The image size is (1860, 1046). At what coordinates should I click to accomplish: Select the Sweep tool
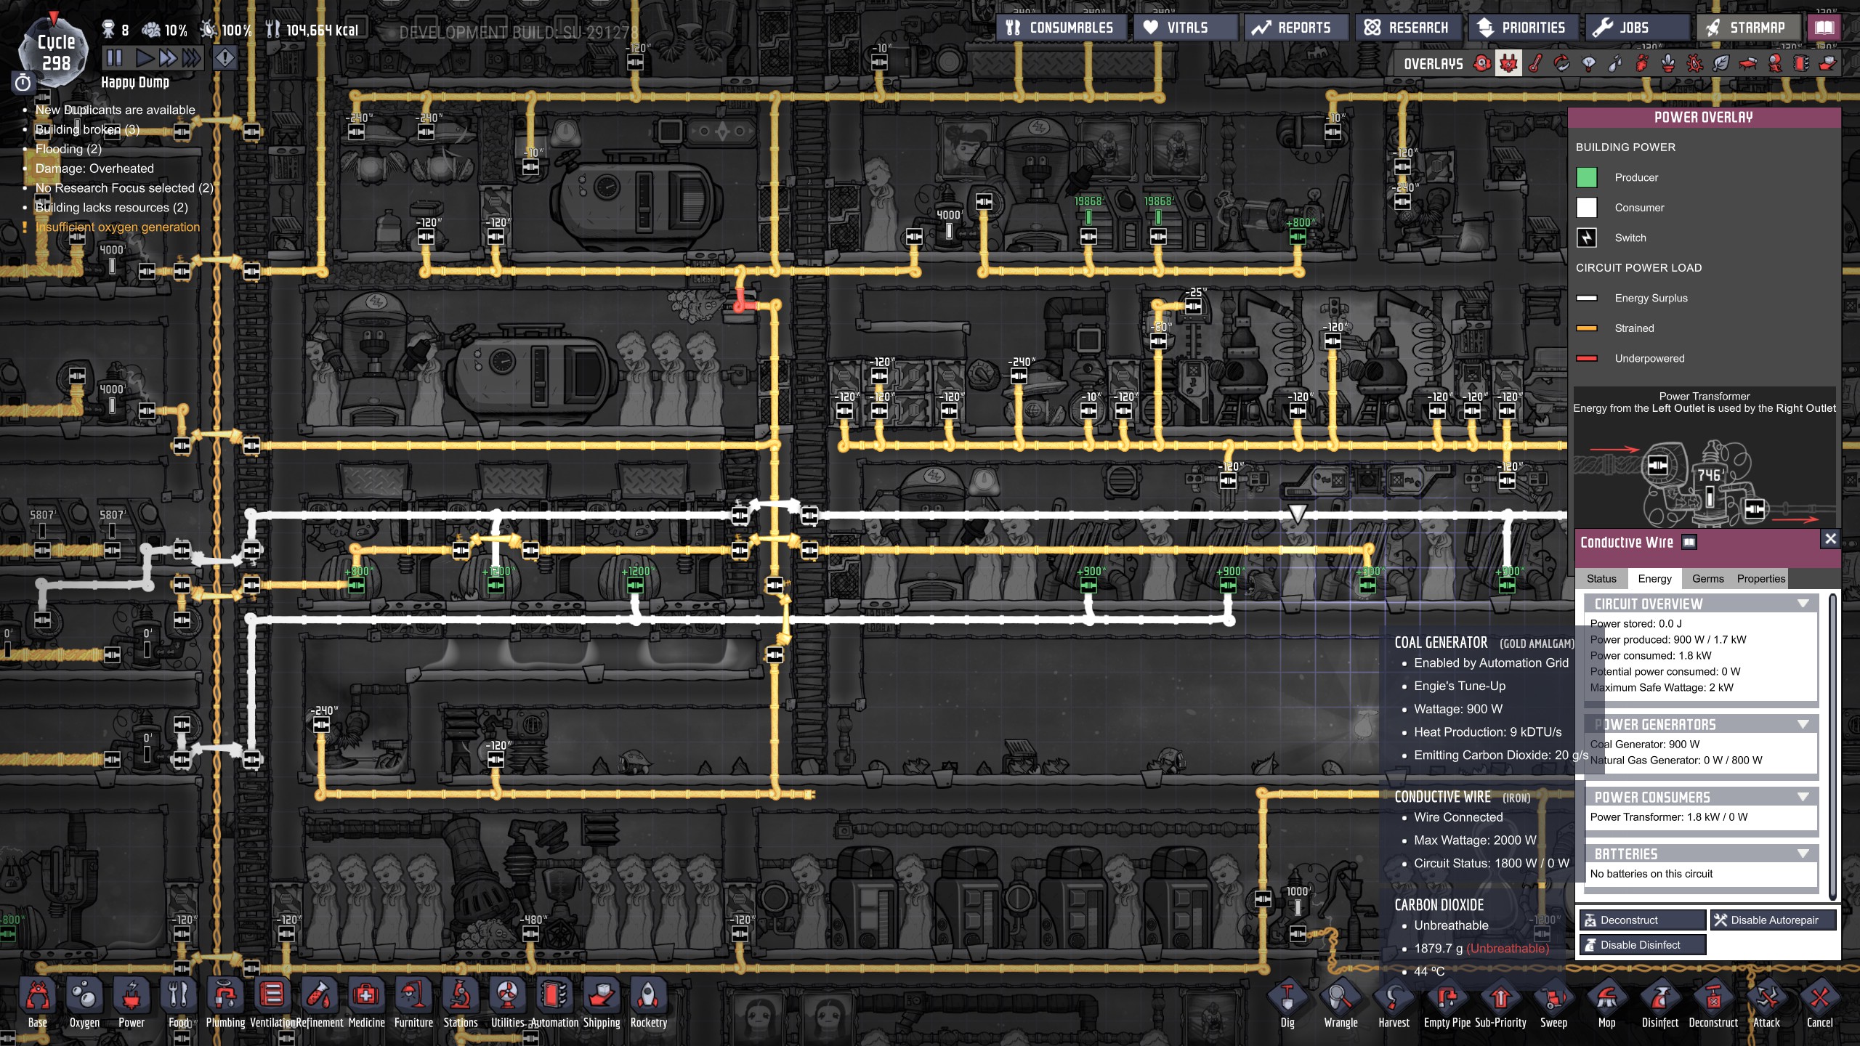point(1553,1004)
